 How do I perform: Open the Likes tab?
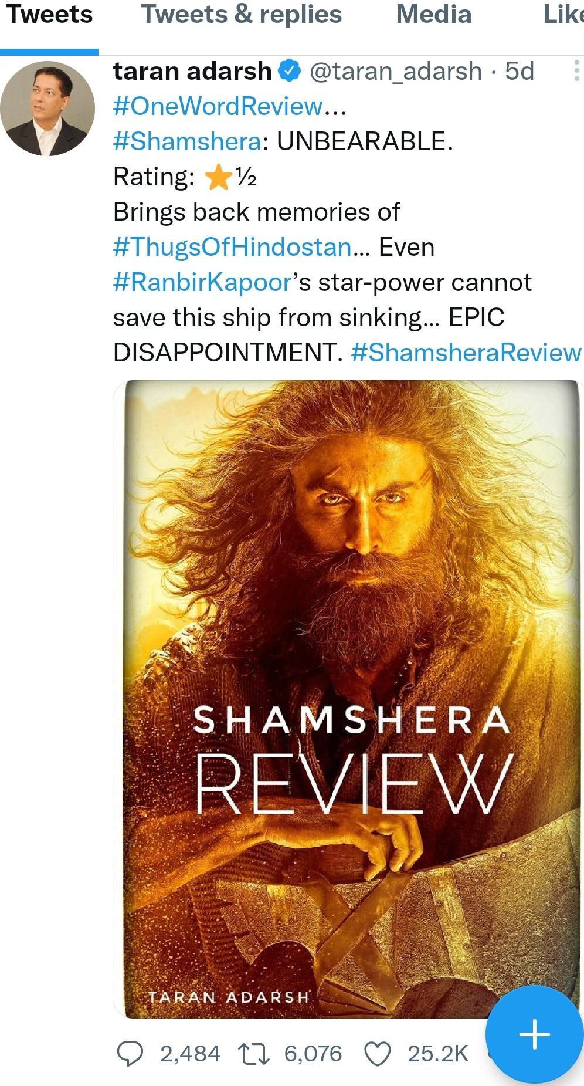pos(563,14)
